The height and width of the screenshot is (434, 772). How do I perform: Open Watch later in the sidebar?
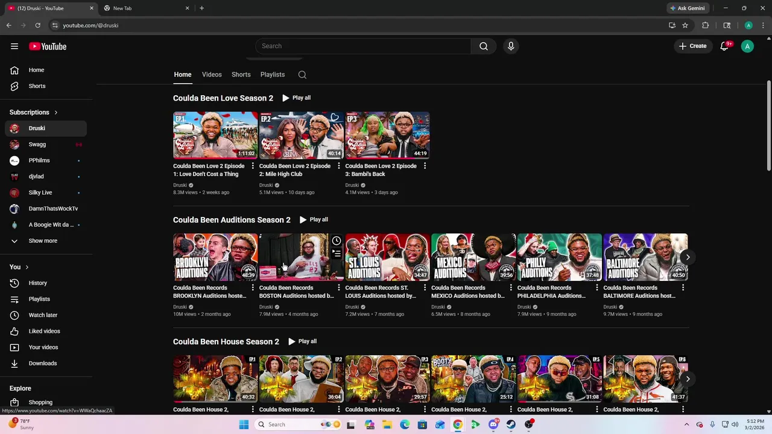(46, 315)
